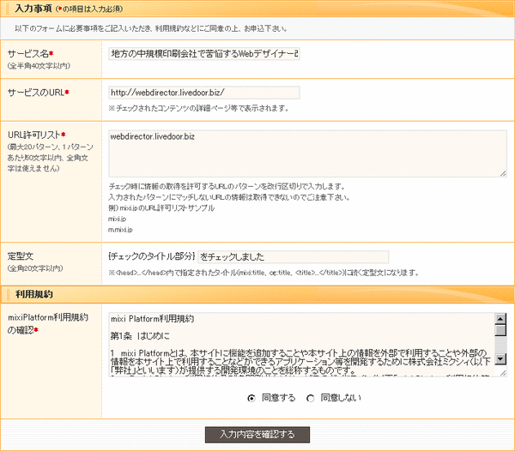Click the terms box scrollbar thumb

click(500, 330)
